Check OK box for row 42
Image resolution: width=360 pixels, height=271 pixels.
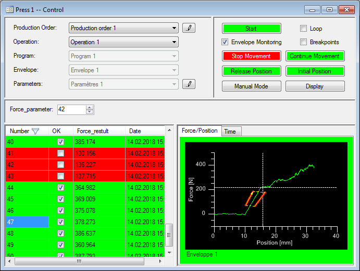point(60,164)
